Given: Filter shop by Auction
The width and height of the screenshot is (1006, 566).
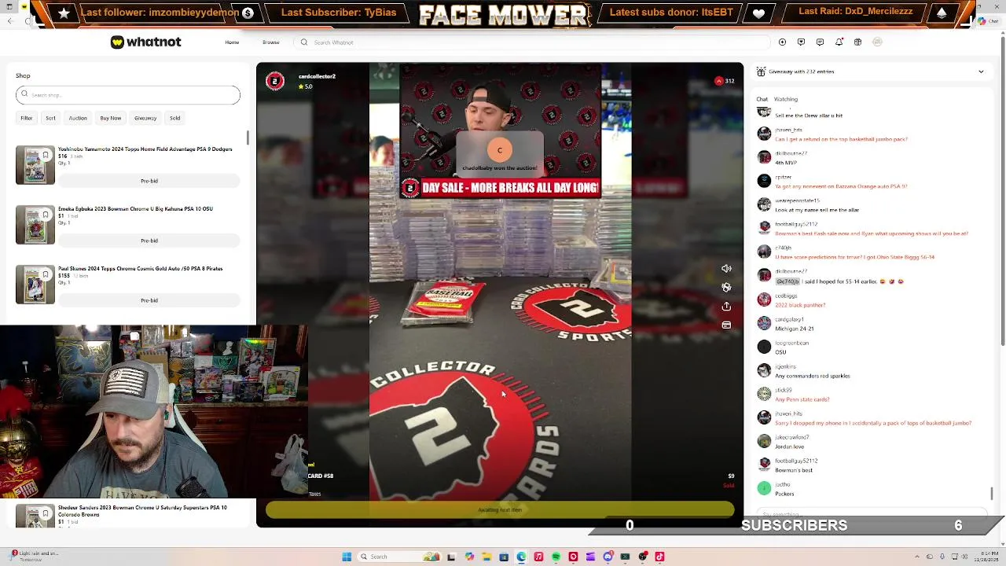Looking at the screenshot, I should [x=78, y=118].
